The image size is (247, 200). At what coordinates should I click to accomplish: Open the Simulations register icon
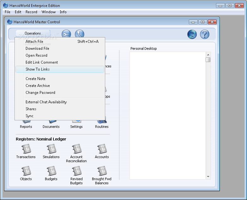51,149
